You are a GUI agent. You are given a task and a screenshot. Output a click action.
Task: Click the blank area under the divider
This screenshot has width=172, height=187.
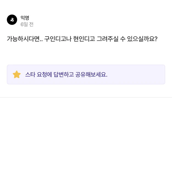(x=86, y=142)
